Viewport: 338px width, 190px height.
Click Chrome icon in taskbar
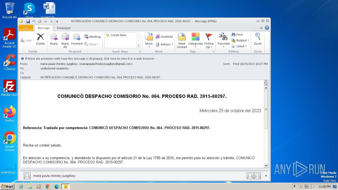click(48, 187)
